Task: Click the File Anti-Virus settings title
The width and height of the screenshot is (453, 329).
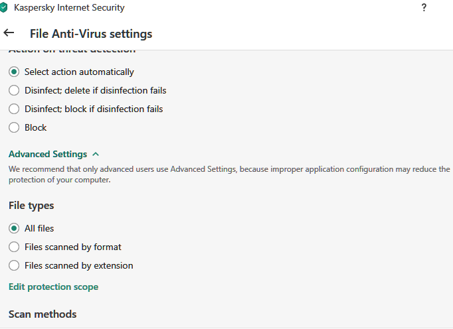Action: tap(91, 33)
